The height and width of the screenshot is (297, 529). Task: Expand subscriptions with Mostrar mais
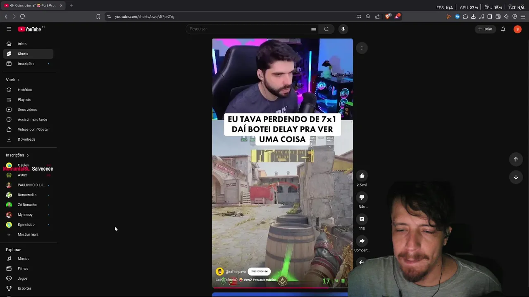pyautogui.click(x=28, y=234)
